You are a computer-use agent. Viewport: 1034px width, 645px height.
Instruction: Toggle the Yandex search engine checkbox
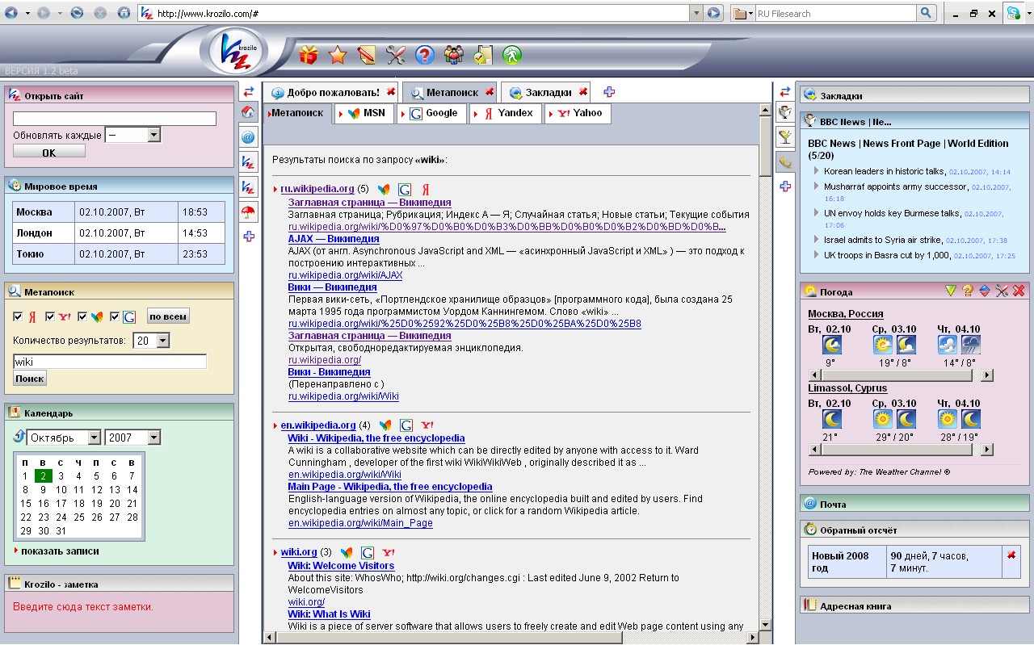[x=19, y=316]
